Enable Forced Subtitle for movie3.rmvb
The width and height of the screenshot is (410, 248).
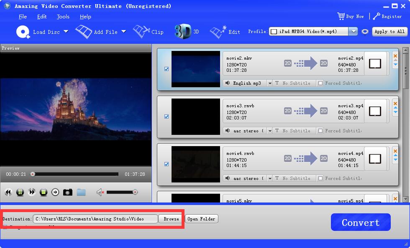(320, 131)
